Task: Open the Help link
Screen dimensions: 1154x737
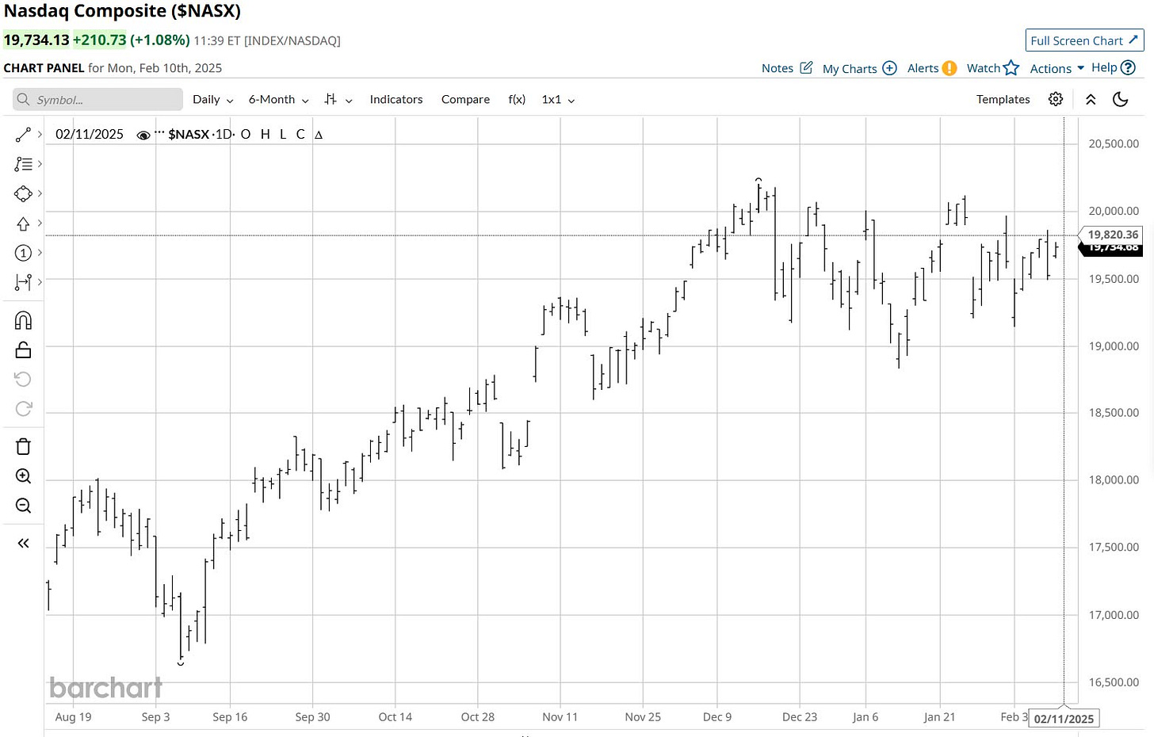Action: [x=1104, y=67]
